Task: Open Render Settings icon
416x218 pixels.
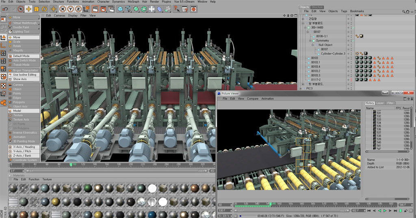Action: 111,9
